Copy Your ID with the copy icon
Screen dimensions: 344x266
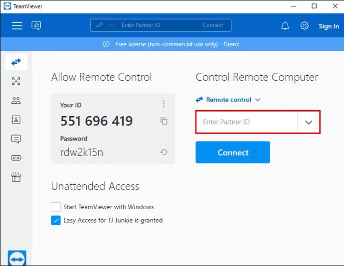pyautogui.click(x=164, y=121)
